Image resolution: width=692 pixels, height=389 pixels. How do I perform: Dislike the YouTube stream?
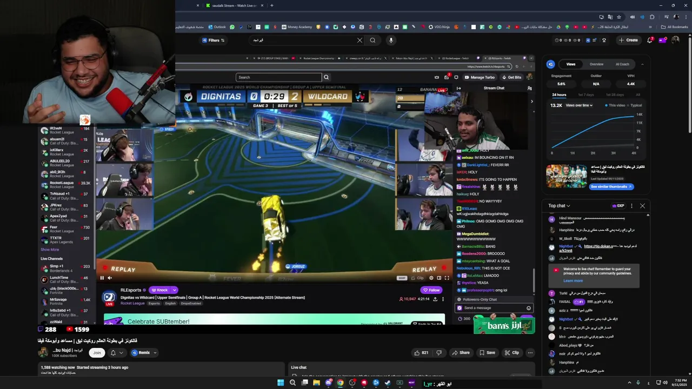coord(438,353)
